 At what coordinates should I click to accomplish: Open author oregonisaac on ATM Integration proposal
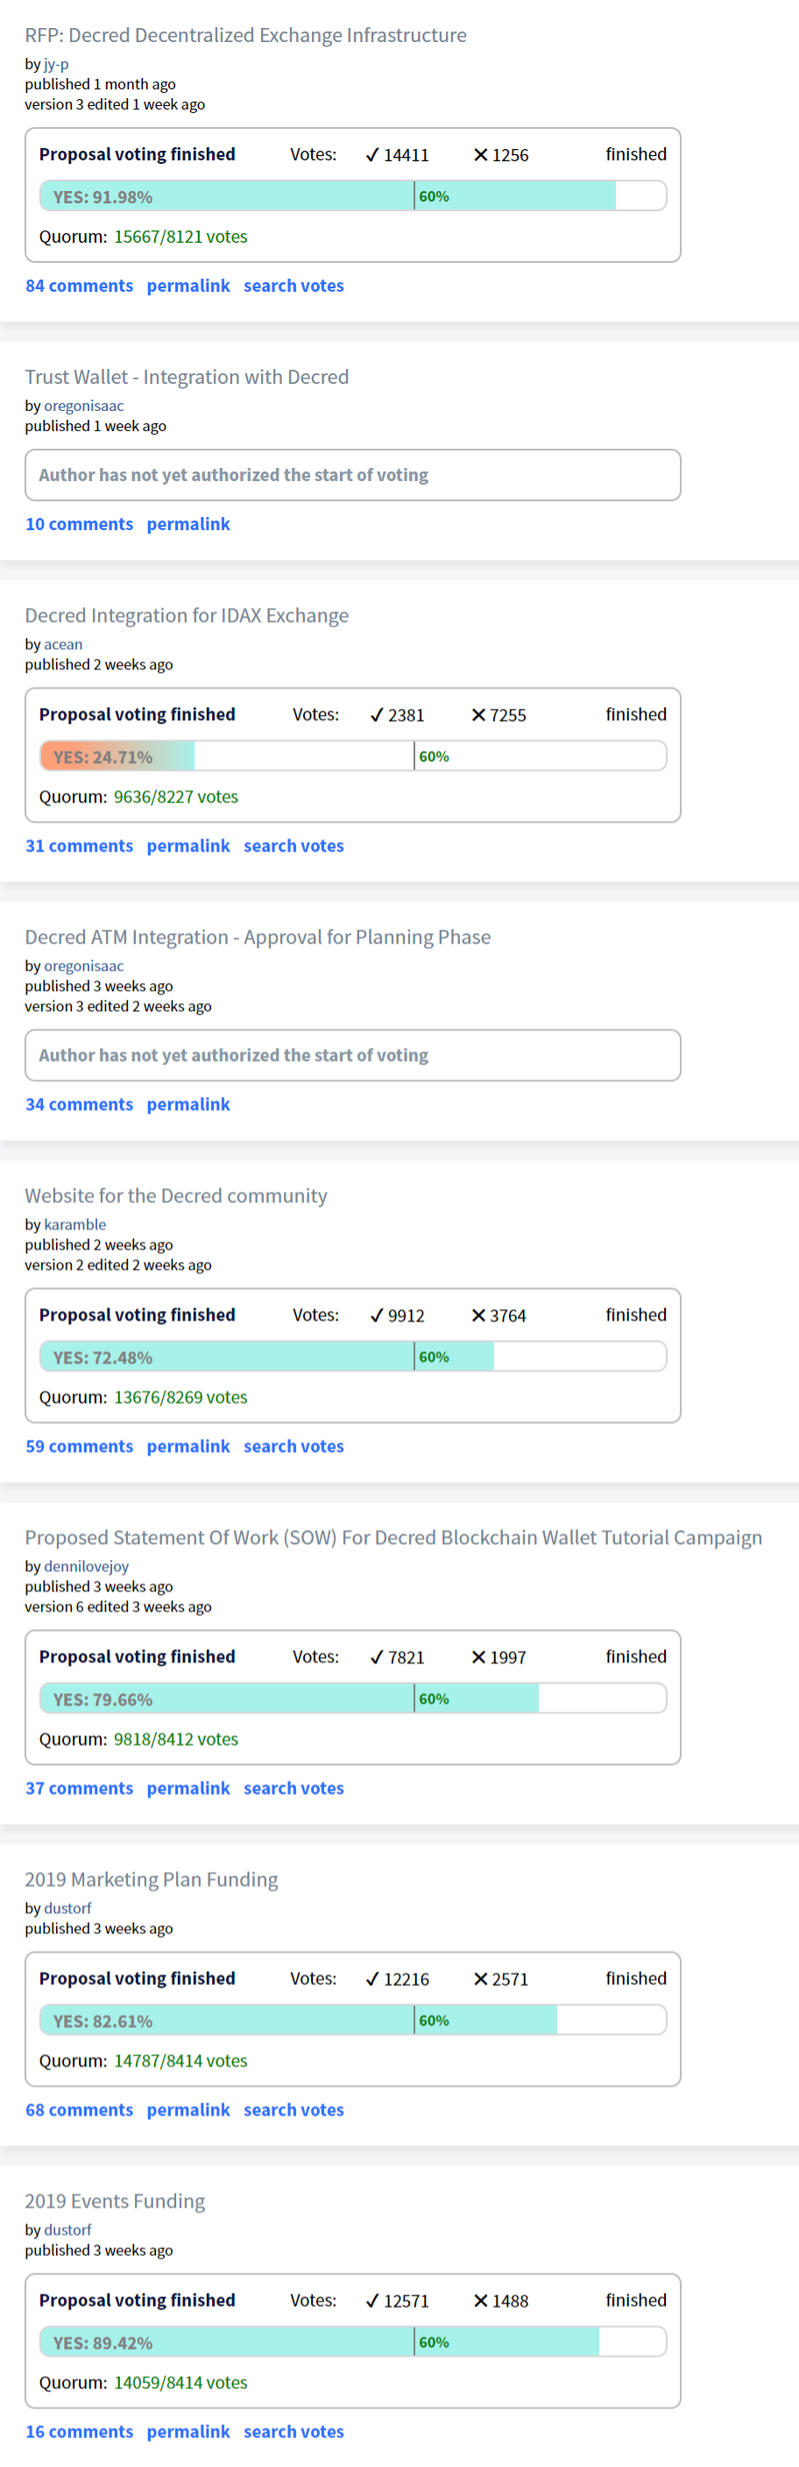pos(84,967)
